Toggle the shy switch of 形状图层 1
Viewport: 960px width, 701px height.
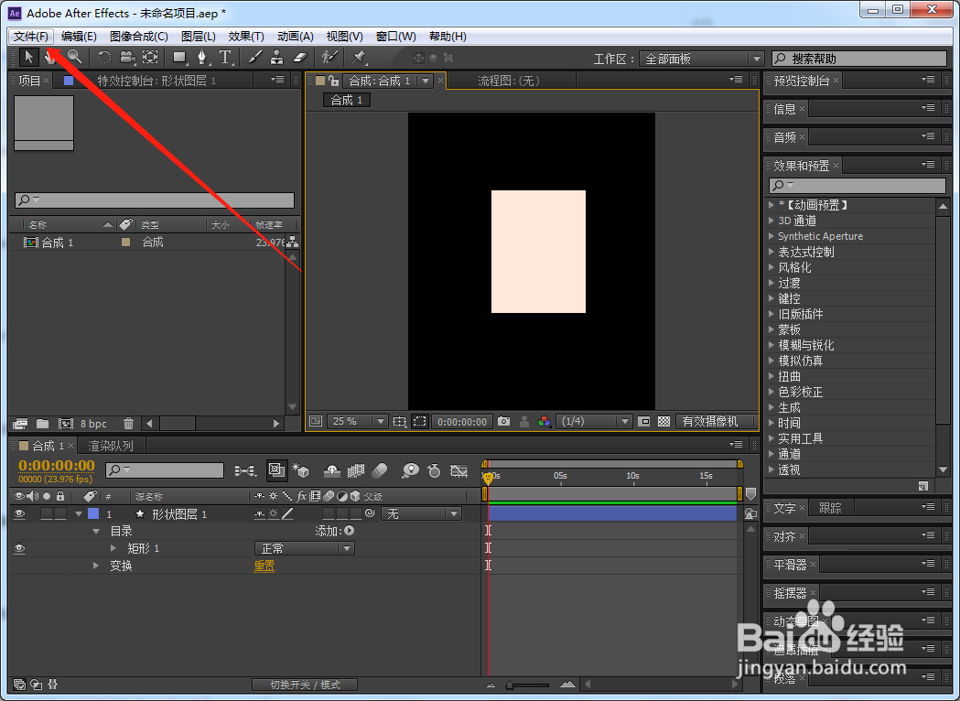pos(260,514)
